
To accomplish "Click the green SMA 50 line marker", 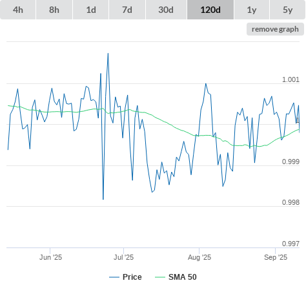I will point(160,277).
